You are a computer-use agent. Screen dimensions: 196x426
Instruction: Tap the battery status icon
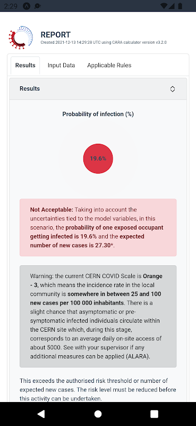180,6
